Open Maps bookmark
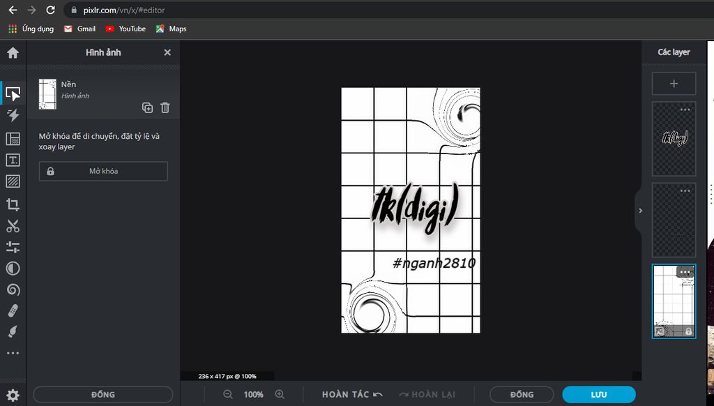This screenshot has width=714, height=406. tap(172, 29)
